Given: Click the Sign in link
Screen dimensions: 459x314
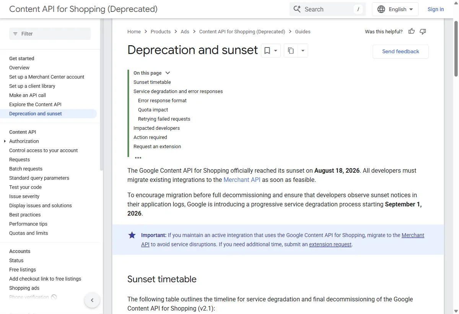Looking at the screenshot, I should [x=436, y=9].
